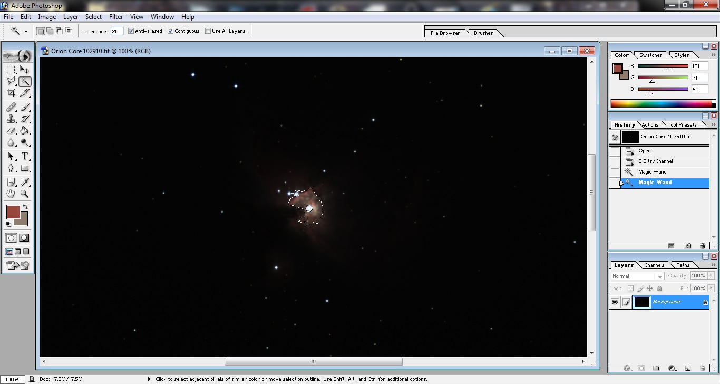Open the Opacity slider arrow

(x=711, y=275)
